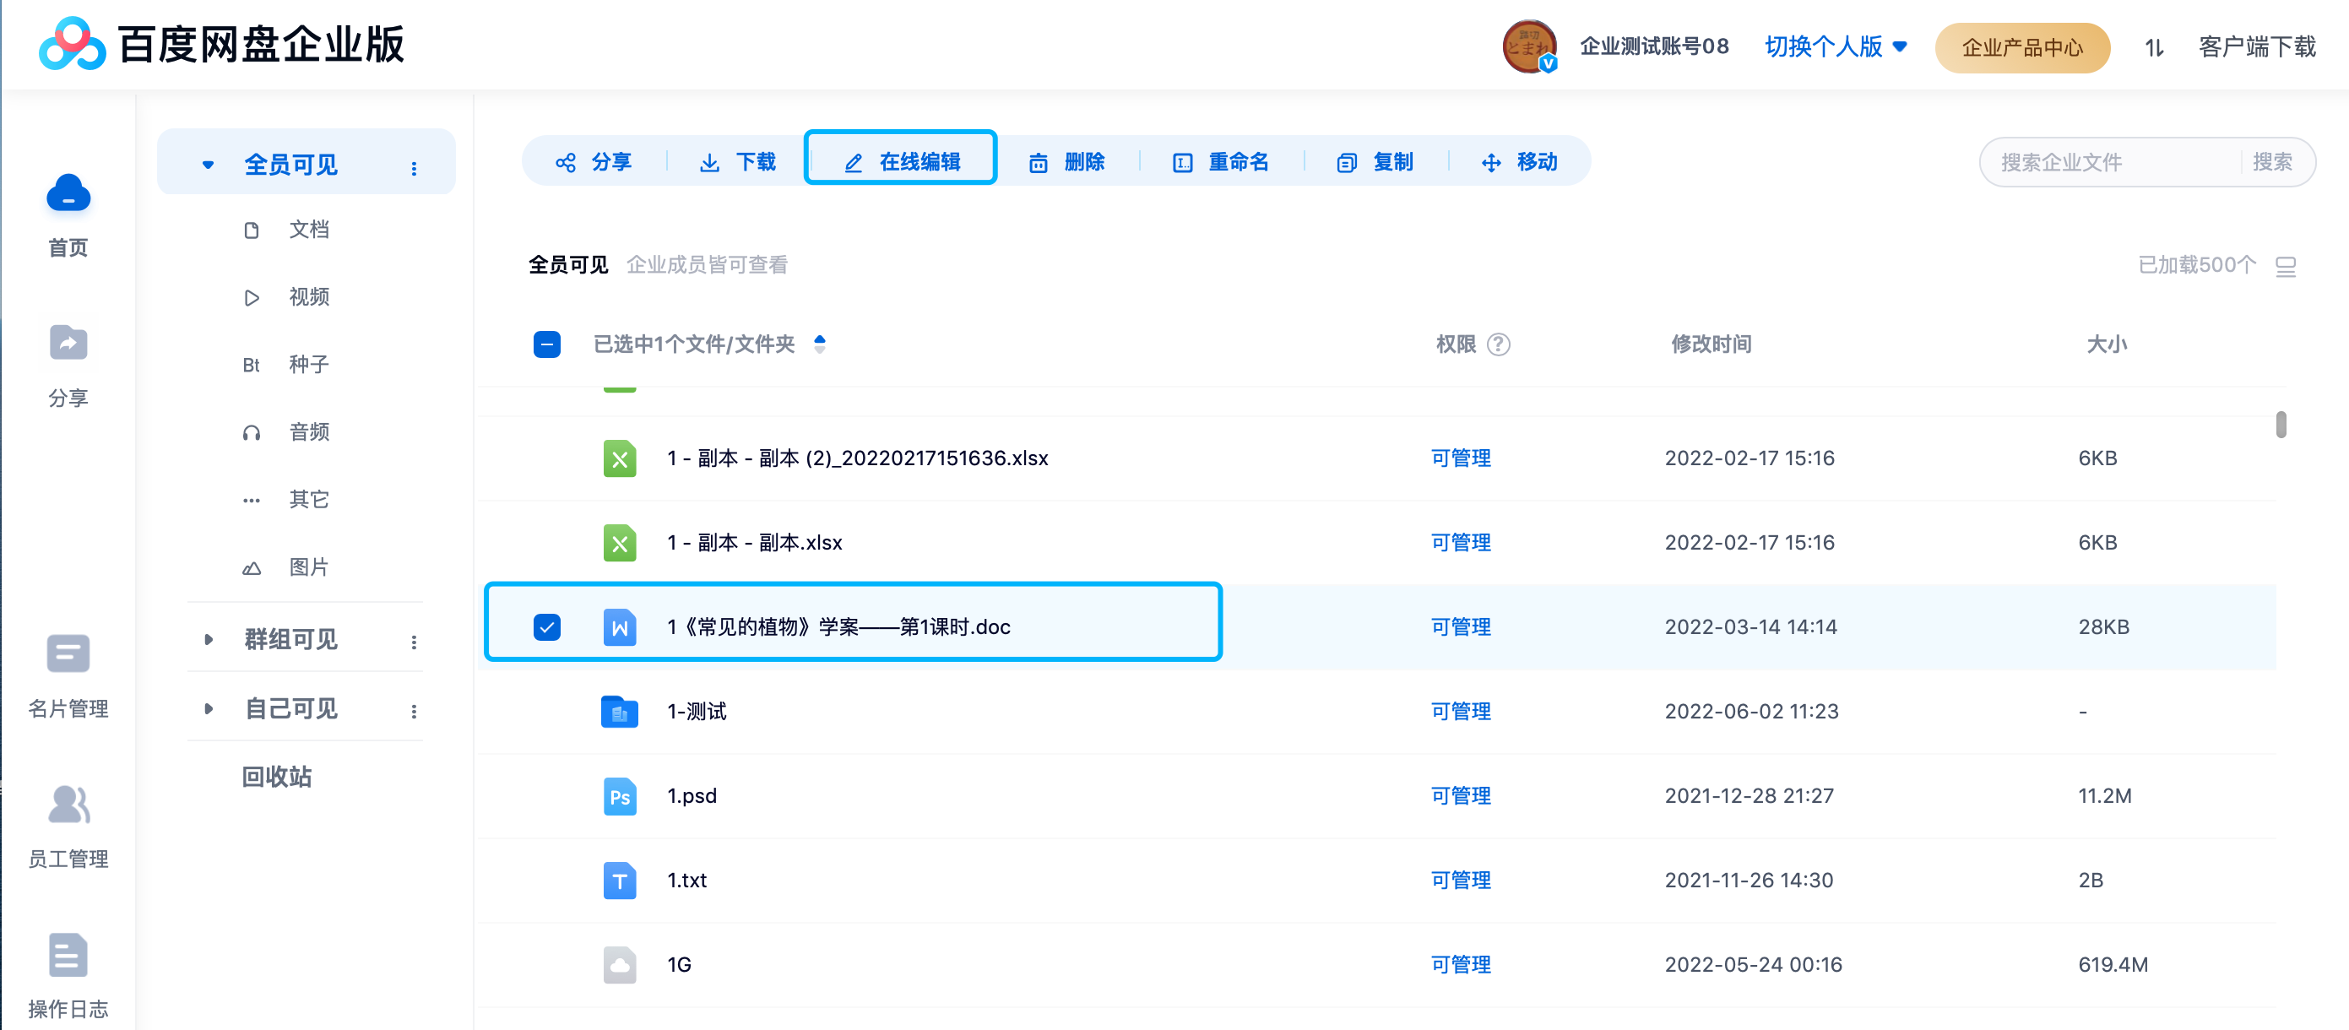Click the 百度网盘企业版 logo
2349x1030 pixels.
coord(220,45)
